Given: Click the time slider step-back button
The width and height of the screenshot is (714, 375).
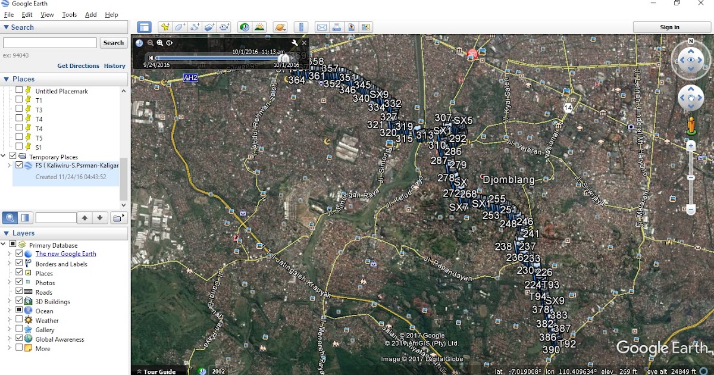Looking at the screenshot, I should 151,58.
